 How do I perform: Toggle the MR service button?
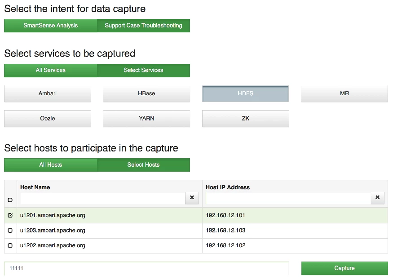(x=344, y=93)
